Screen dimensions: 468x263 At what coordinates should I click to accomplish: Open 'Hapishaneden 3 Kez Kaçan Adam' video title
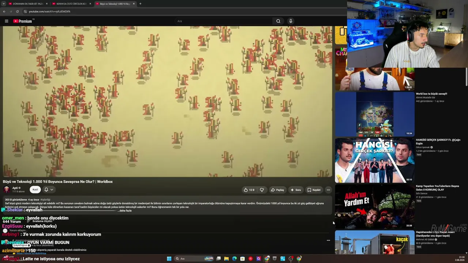point(435,234)
